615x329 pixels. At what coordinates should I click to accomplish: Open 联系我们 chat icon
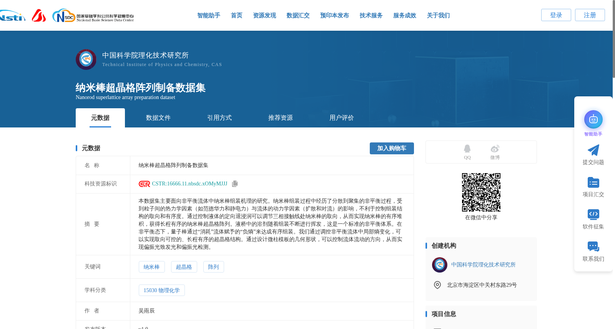coord(593,246)
